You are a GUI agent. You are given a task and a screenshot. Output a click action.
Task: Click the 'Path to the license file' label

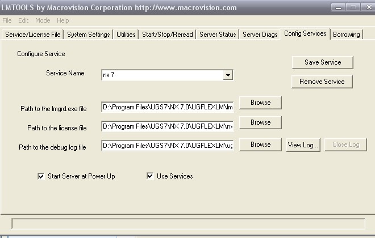(57, 128)
